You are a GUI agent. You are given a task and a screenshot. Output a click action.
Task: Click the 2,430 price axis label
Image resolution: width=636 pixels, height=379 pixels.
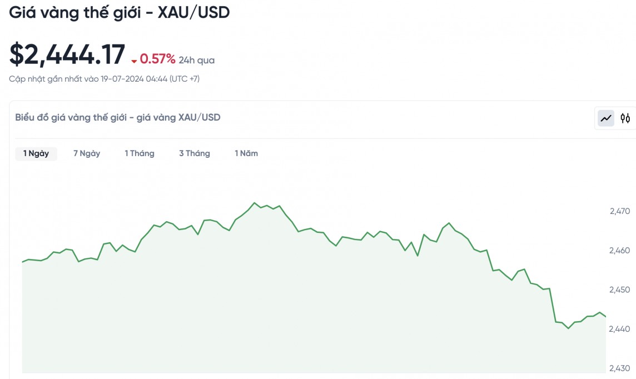[x=619, y=368]
